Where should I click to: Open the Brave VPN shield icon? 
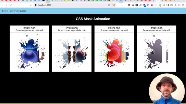click(179, 5)
